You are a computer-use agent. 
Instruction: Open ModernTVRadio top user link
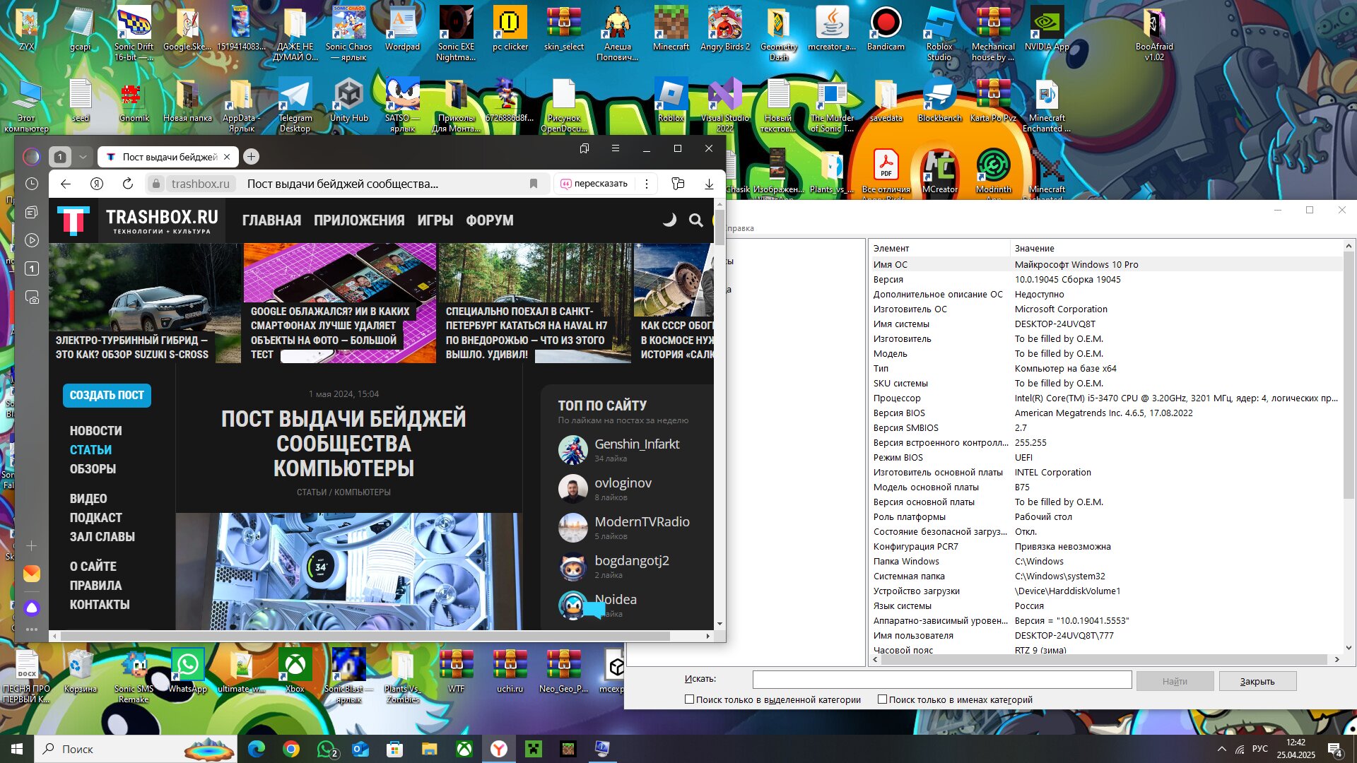tap(642, 522)
